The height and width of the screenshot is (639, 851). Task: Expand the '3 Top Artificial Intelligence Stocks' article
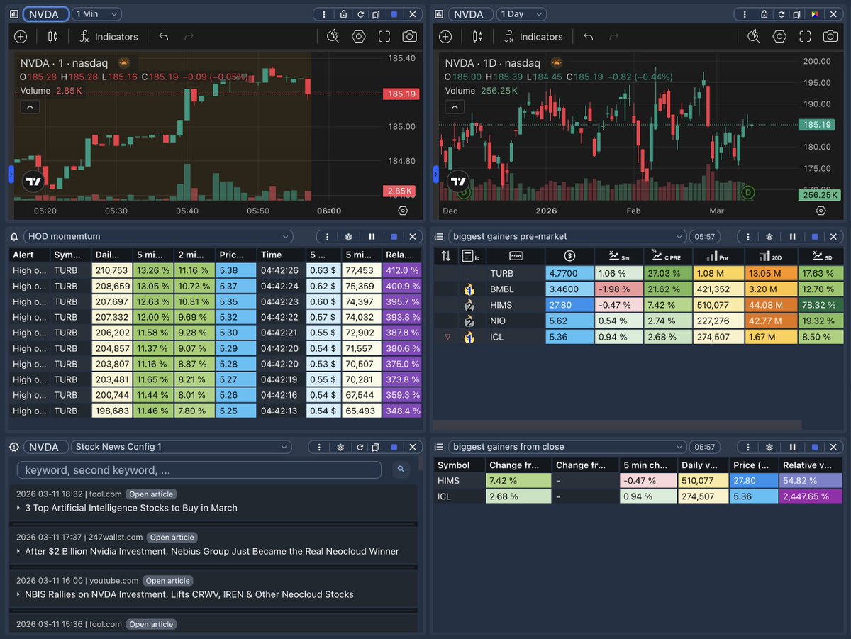(18, 508)
